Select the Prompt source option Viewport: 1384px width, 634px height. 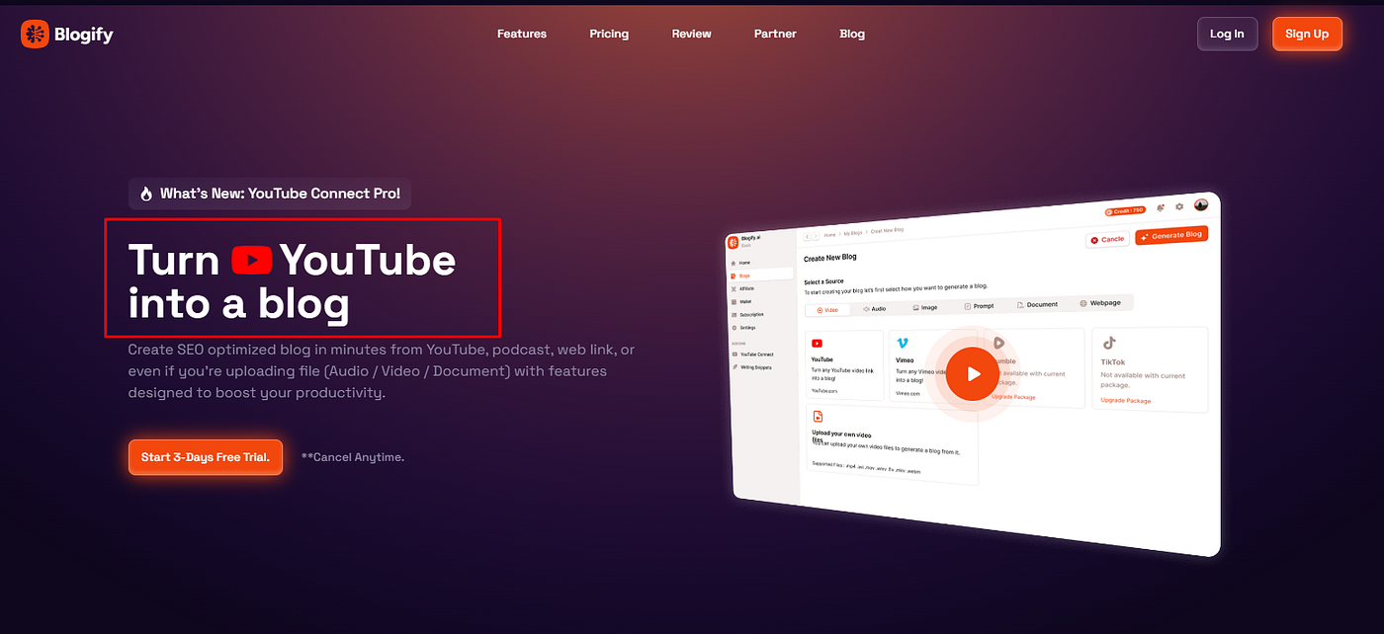click(979, 304)
